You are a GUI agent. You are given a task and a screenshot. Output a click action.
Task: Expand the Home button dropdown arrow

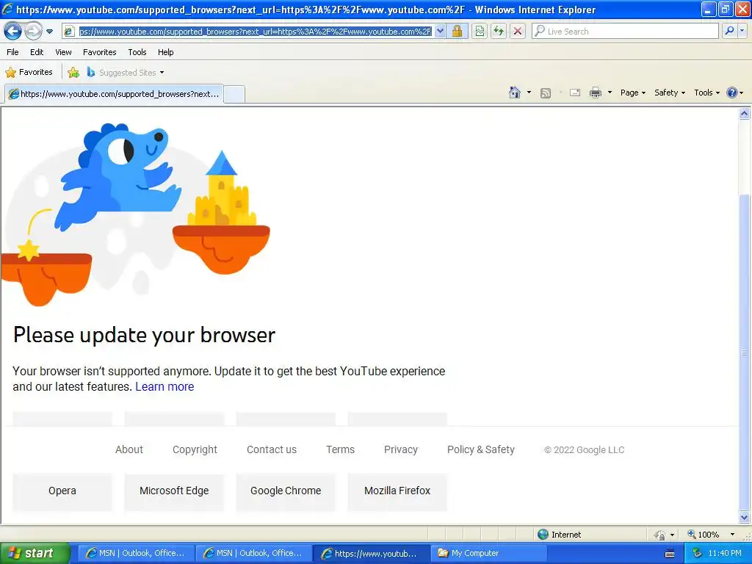[x=529, y=93]
